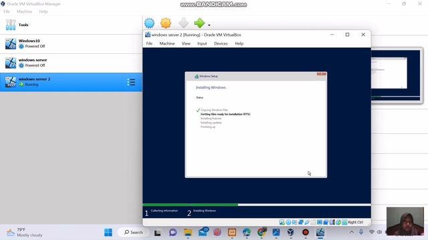Open Microsoft Edge from the taskbar

point(247,233)
